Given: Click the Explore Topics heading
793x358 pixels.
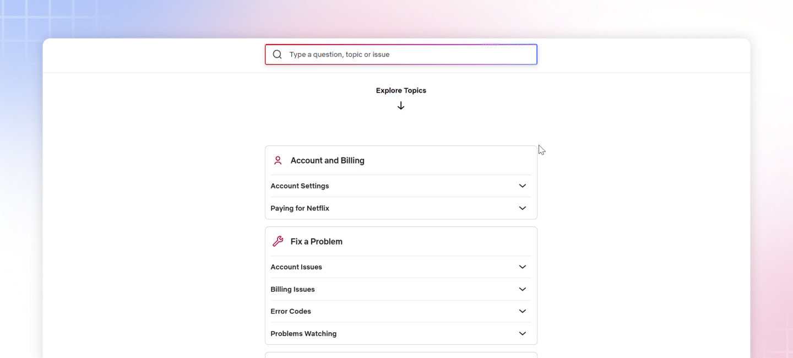Looking at the screenshot, I should click(x=401, y=90).
